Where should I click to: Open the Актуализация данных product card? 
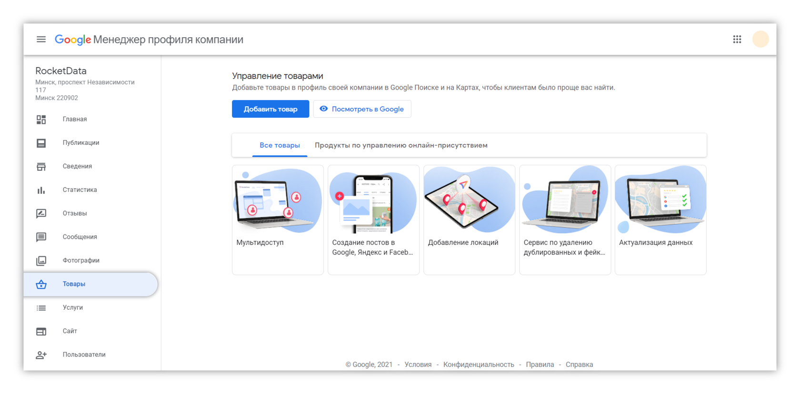(x=660, y=220)
